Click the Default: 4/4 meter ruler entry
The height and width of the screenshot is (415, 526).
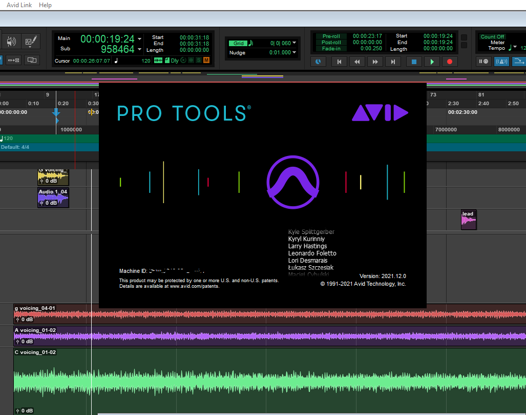(15, 147)
